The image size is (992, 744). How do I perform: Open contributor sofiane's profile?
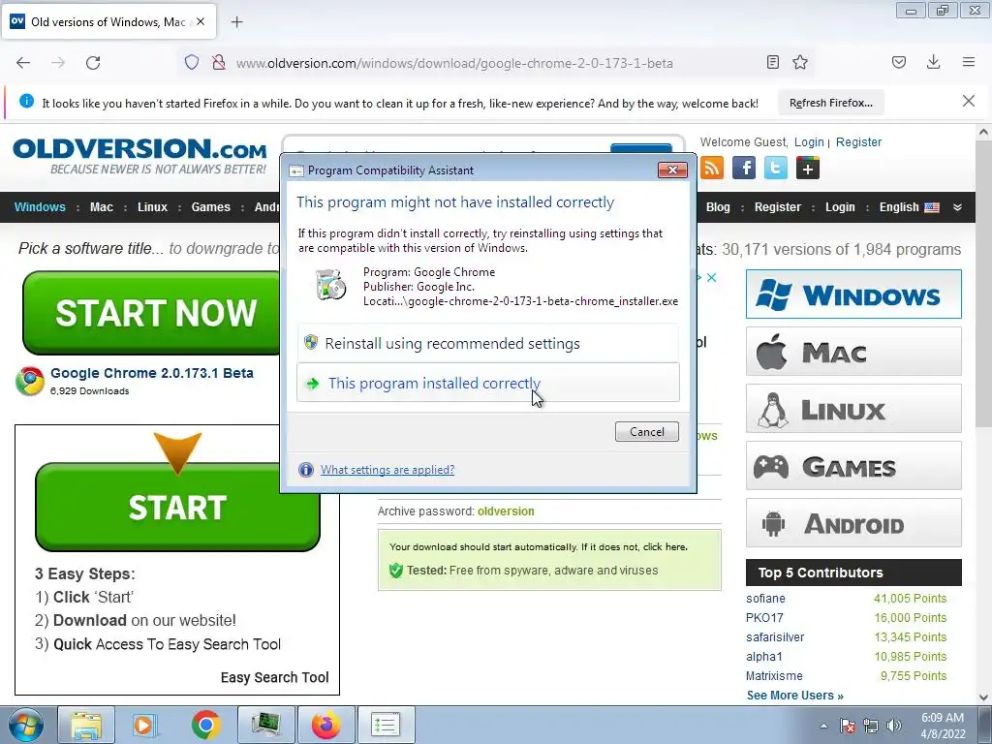coord(765,599)
